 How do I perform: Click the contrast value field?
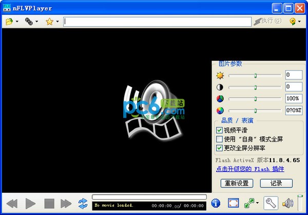tap(294, 86)
